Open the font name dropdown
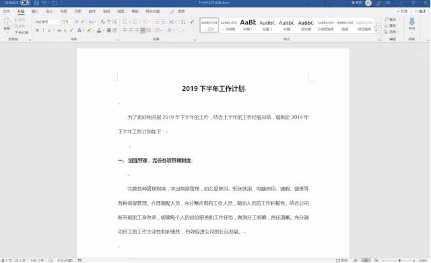Image resolution: width=431 pixels, height=263 pixels. 59,22
